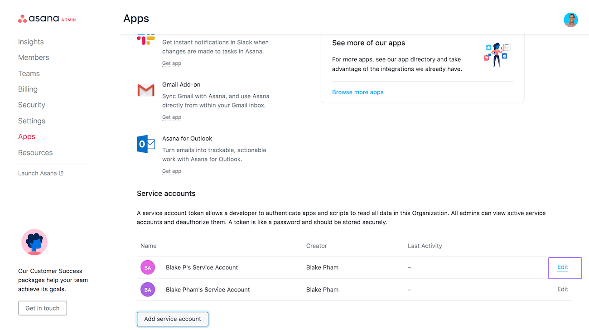Open the Teams section
This screenshot has height=330, width=589.
29,73
